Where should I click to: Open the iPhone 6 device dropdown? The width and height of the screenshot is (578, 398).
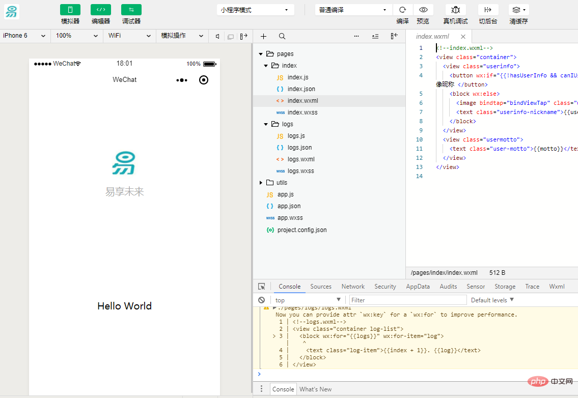tap(24, 36)
